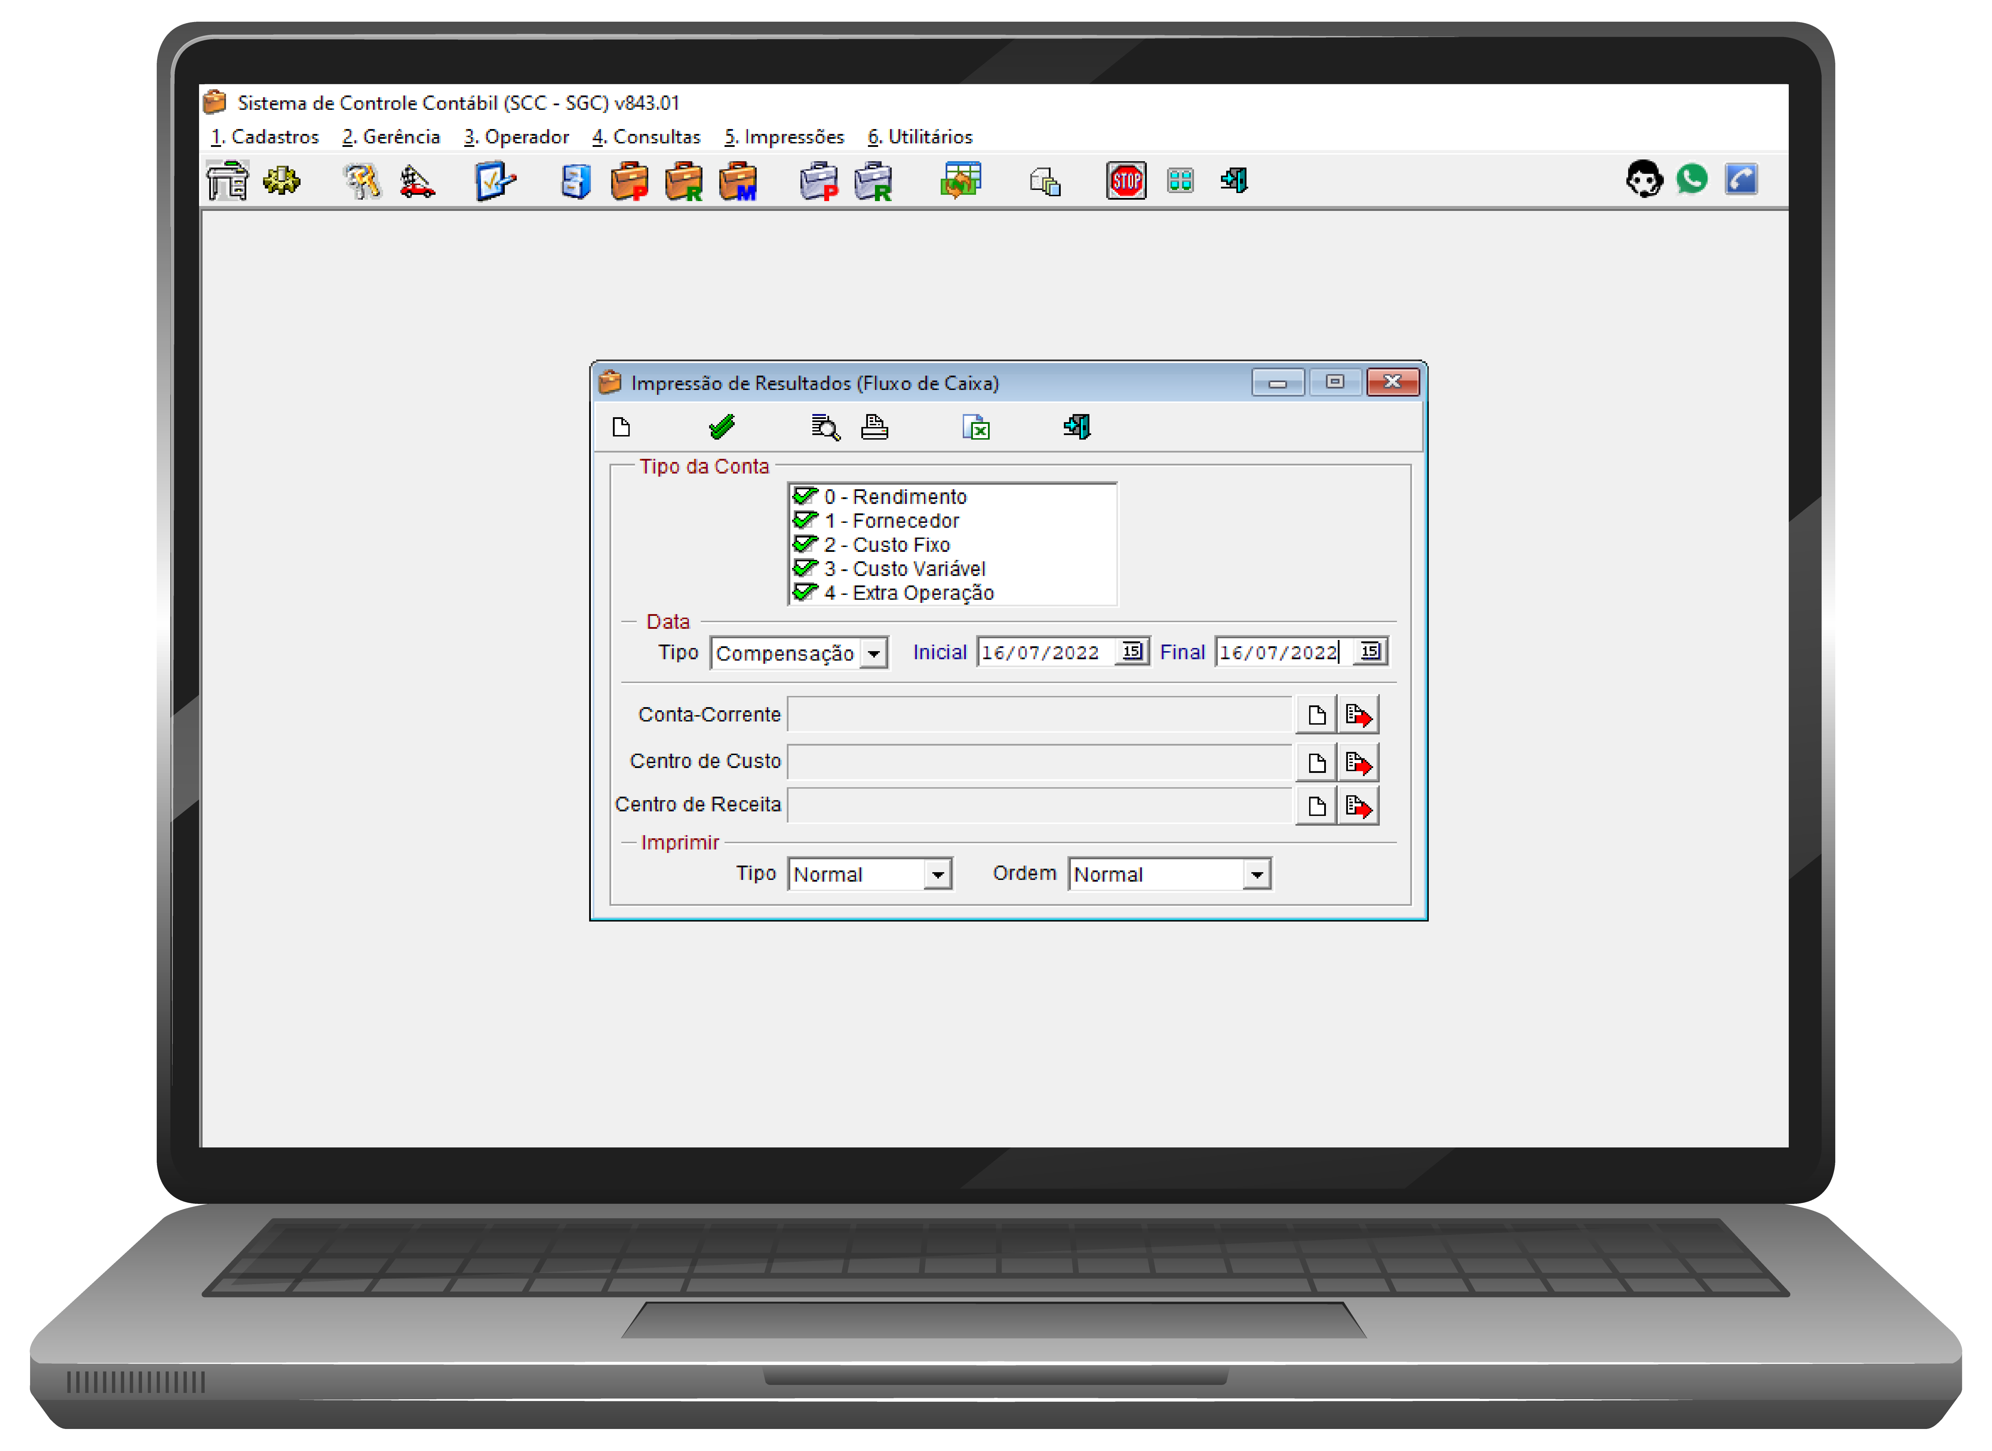
Task: Open the yellow gear settings icon
Action: [x=281, y=181]
